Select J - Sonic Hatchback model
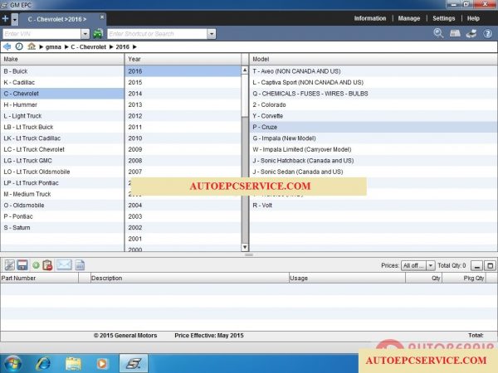The image size is (498, 373). point(373,161)
